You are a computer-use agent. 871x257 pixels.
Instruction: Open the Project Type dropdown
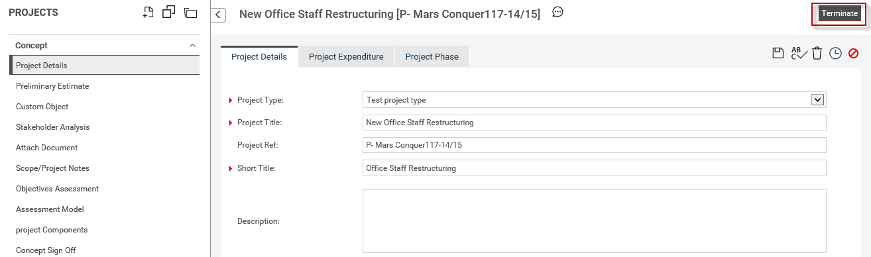click(x=595, y=100)
